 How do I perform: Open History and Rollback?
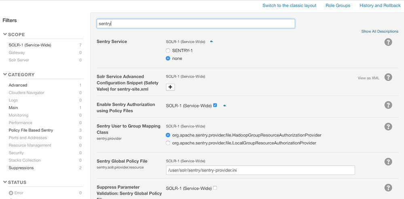[x=380, y=6]
